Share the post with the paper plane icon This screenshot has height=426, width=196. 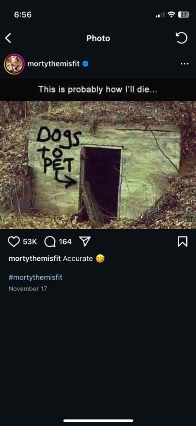point(85,241)
